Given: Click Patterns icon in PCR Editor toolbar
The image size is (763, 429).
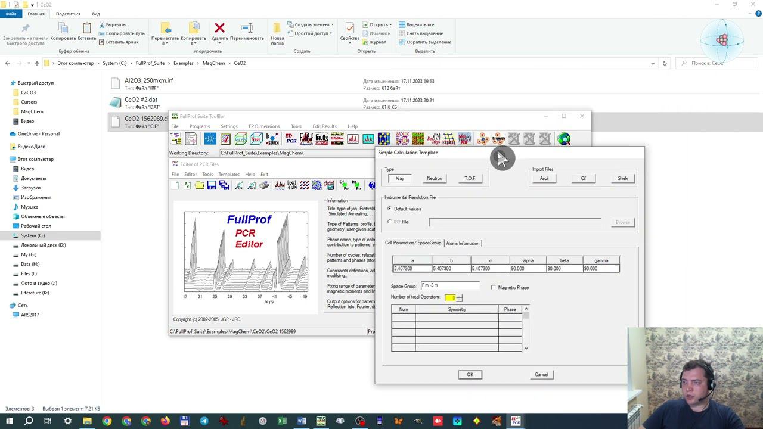Looking at the screenshot, I should pyautogui.click(x=280, y=185).
